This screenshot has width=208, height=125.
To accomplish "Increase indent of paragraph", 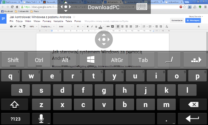I will click(161, 27).
